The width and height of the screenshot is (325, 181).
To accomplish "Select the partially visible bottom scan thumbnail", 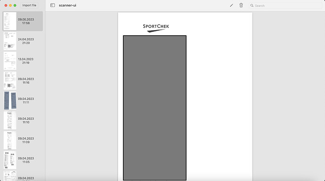I will pyautogui.click(x=23, y=176).
